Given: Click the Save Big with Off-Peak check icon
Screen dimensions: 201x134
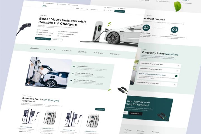Looking at the screenshot, I should 37,34.
